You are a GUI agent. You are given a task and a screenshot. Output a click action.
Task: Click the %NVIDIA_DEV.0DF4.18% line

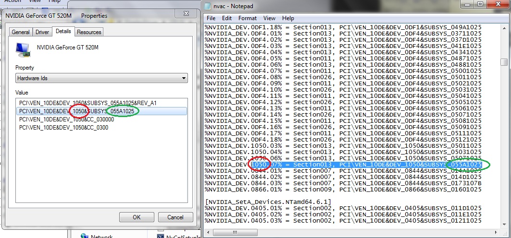point(344,140)
